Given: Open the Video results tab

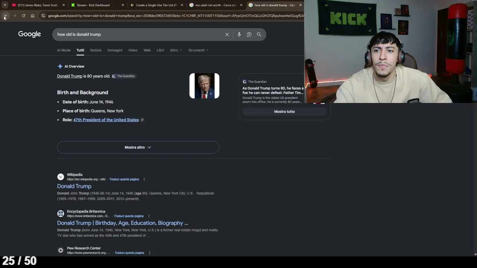Looking at the screenshot, I should click(x=133, y=50).
